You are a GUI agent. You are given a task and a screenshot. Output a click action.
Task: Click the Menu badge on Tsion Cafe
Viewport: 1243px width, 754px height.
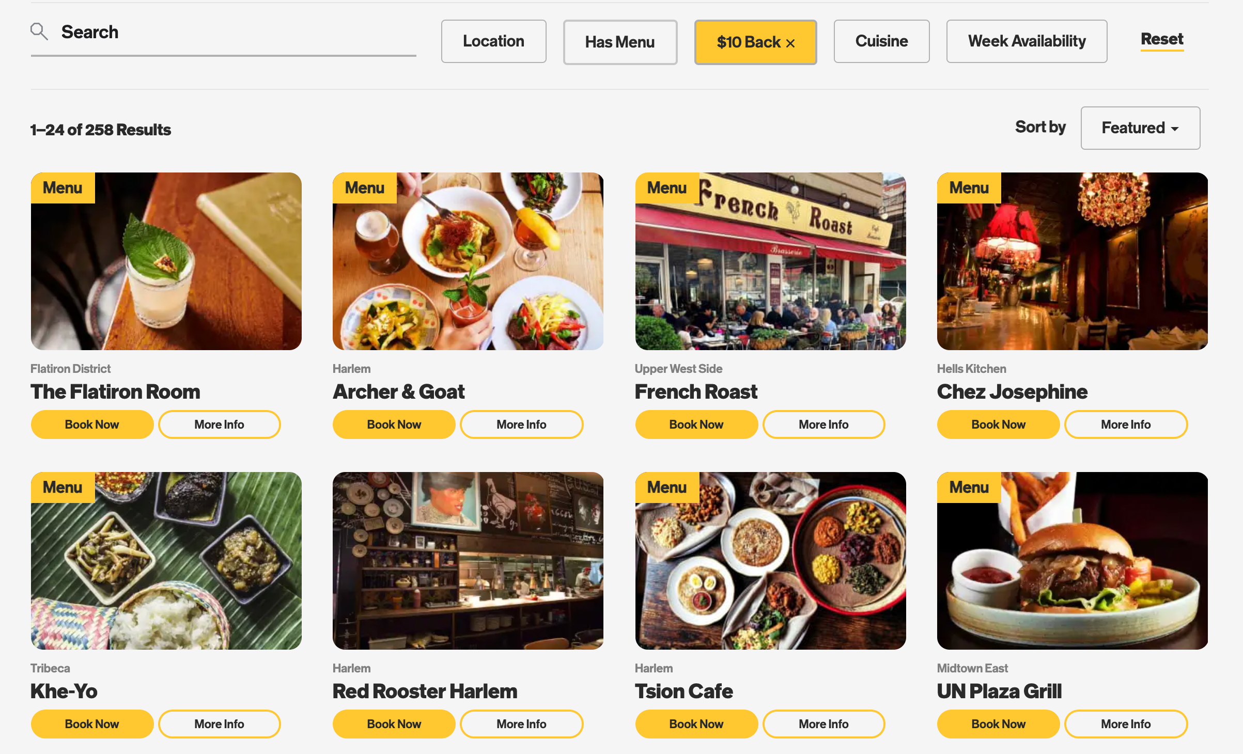pyautogui.click(x=667, y=488)
